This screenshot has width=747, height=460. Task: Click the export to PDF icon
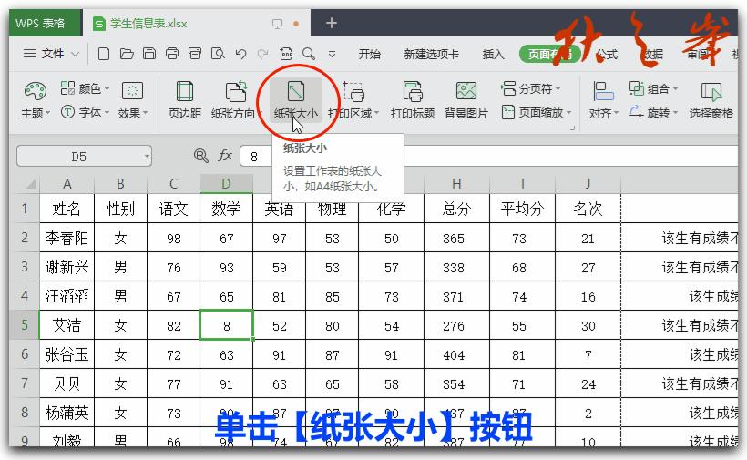[285, 54]
